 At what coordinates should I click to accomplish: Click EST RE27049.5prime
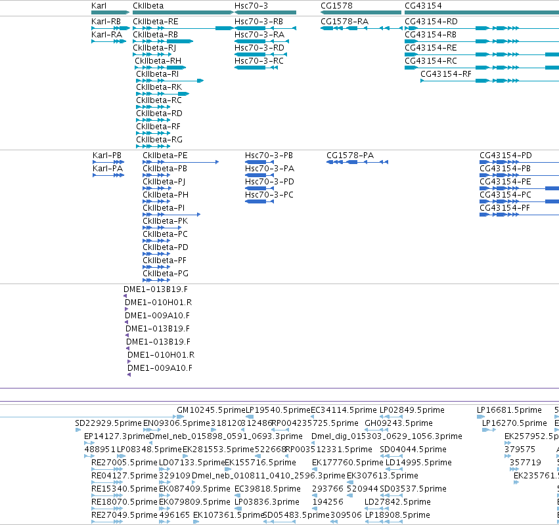point(124,515)
